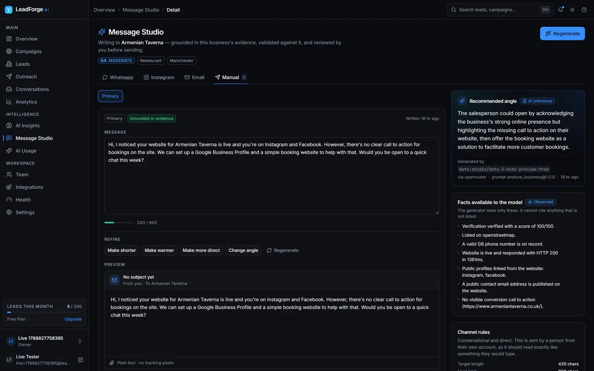Open Integrations page
The image size is (594, 371).
coord(45,187)
